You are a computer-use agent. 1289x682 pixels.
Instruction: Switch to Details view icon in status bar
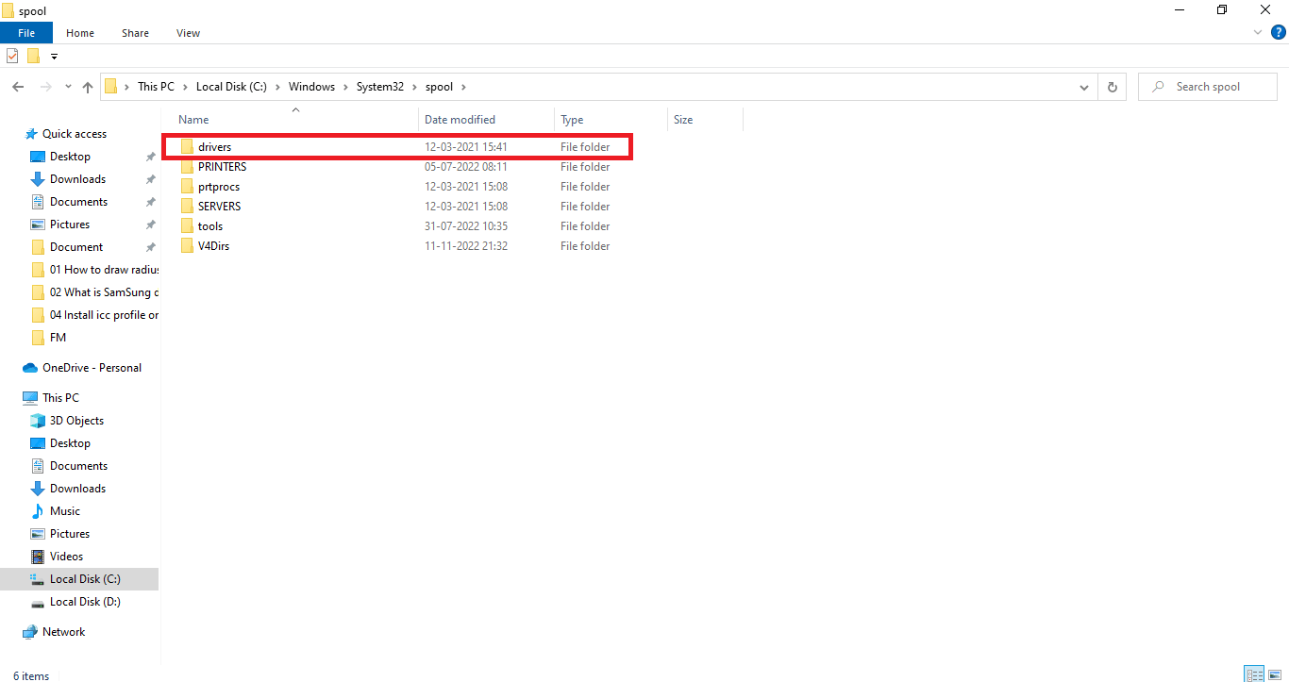1254,674
